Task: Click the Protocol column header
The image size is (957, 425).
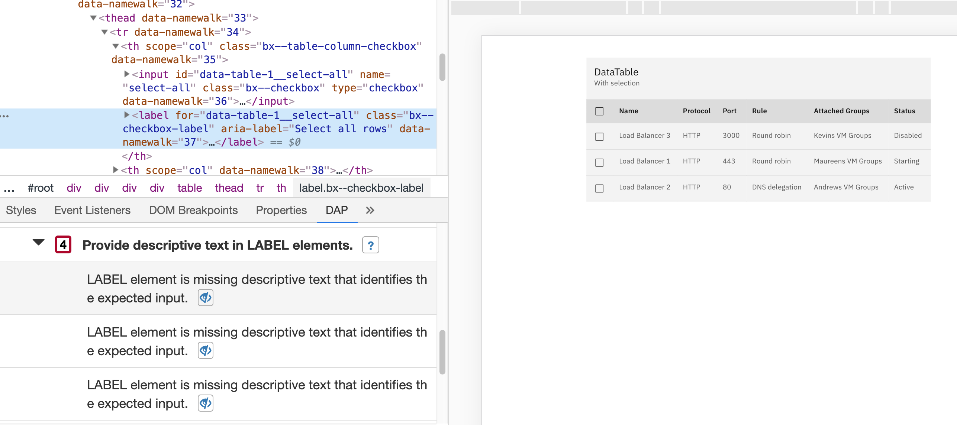Action: (696, 111)
